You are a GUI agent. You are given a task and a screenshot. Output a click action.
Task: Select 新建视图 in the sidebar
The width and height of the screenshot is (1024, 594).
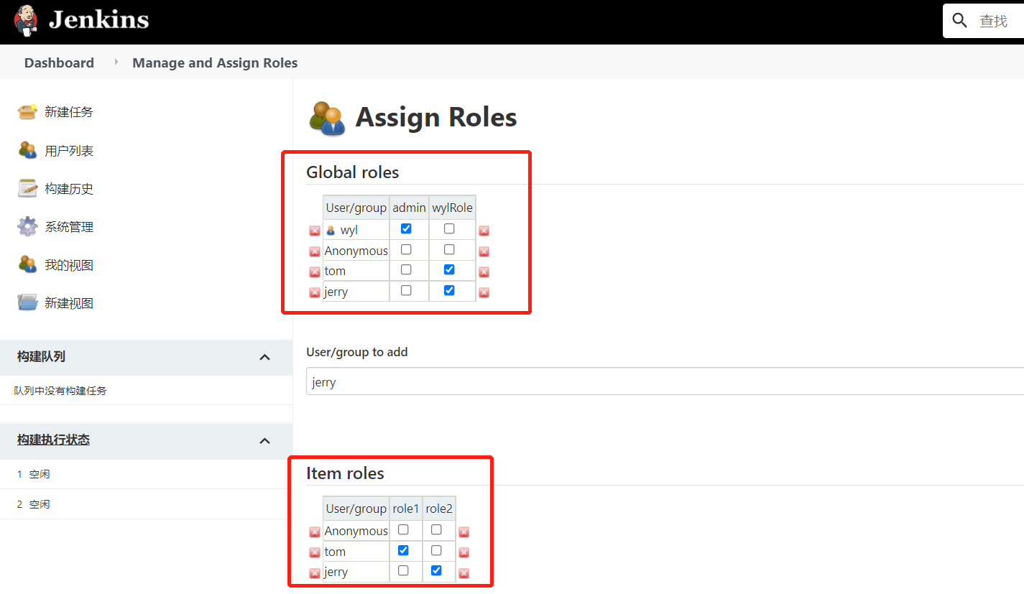coord(69,303)
